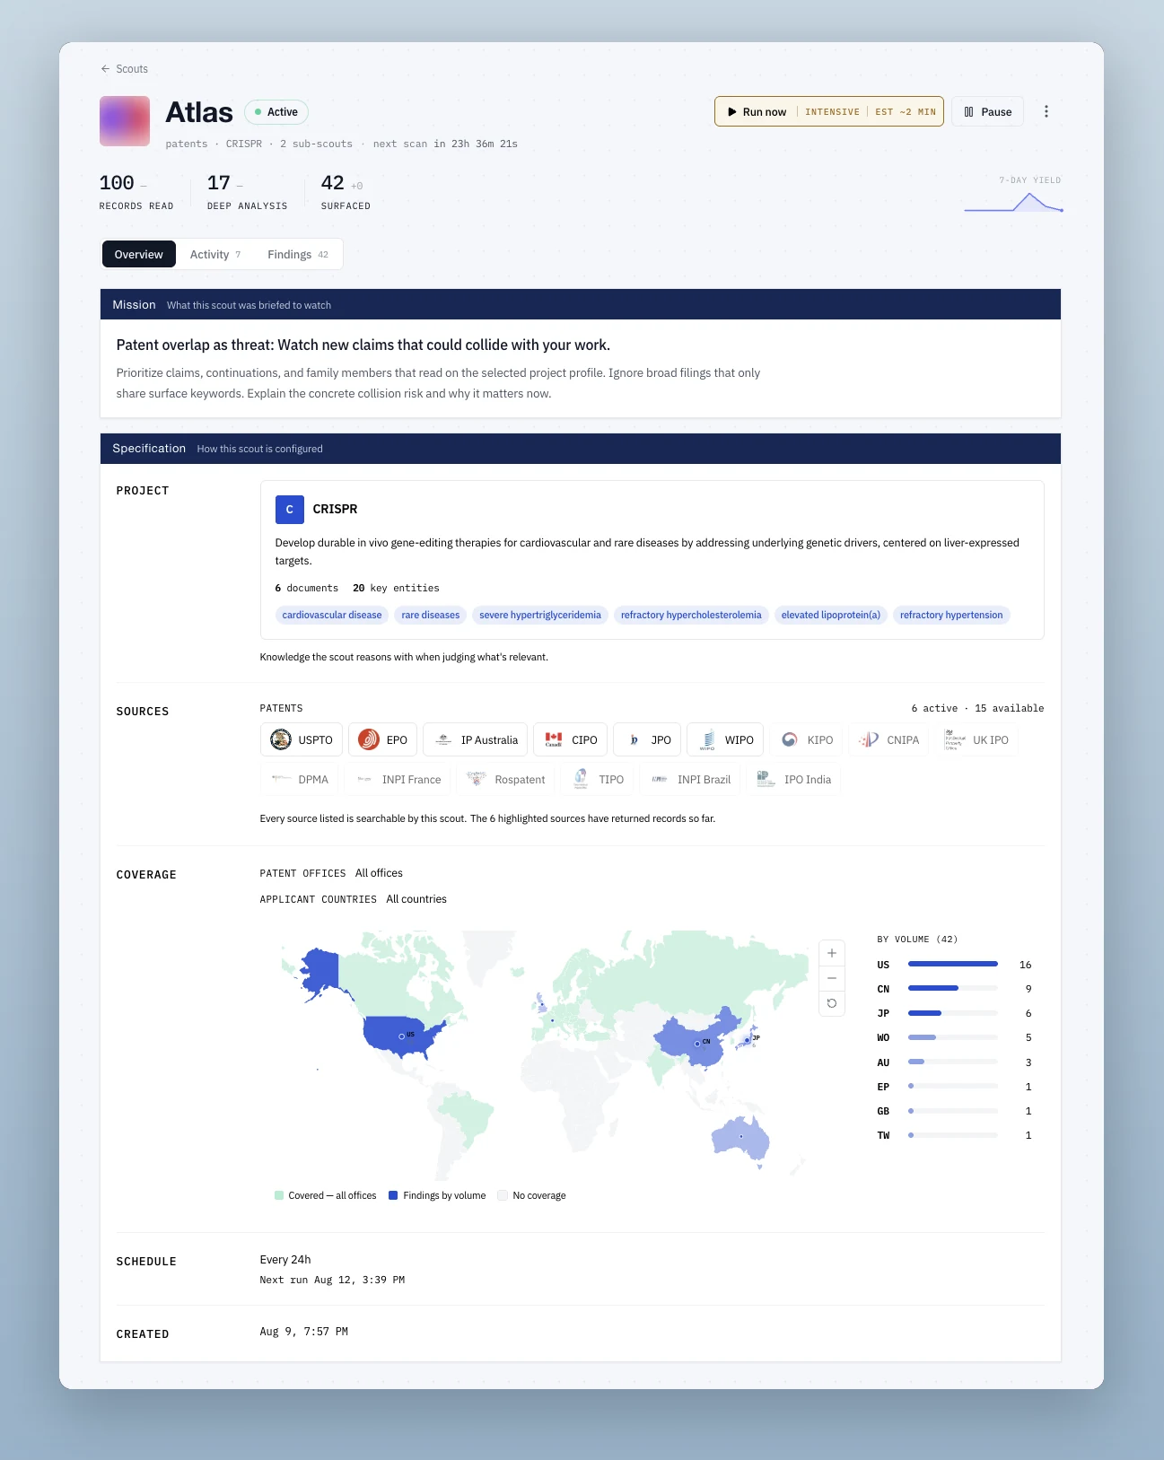Click Australia on the coverage map

coord(740,1137)
